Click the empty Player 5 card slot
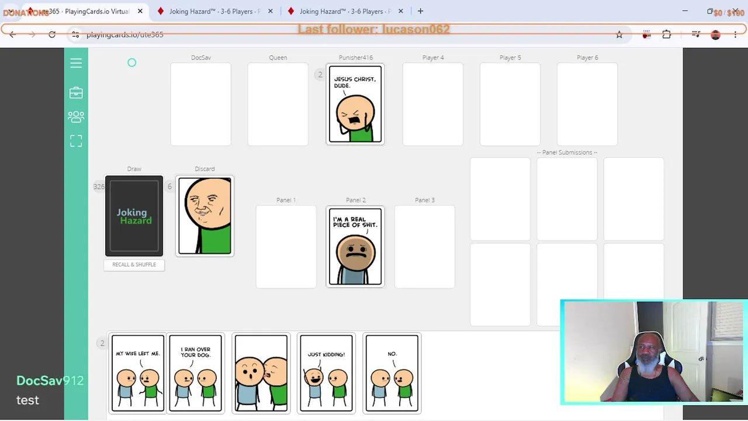 click(510, 104)
